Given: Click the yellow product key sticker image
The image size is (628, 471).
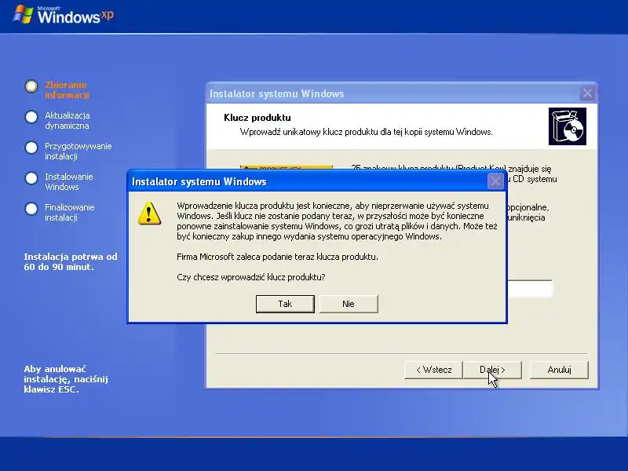Looking at the screenshot, I should coord(287,167).
